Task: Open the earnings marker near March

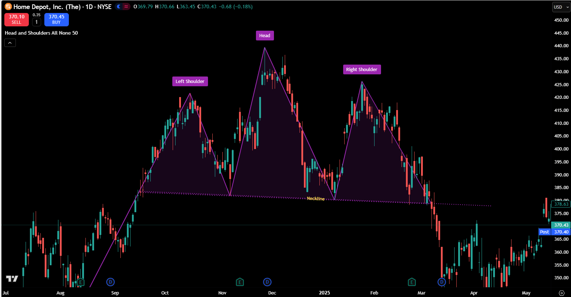Action: coord(412,282)
